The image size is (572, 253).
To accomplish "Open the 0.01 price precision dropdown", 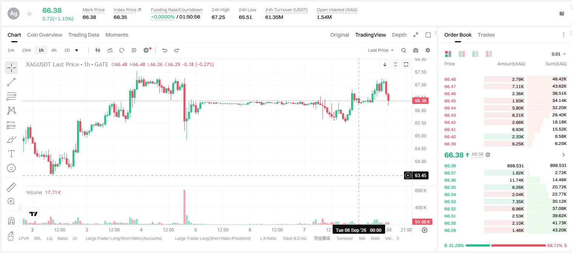I will pyautogui.click(x=559, y=54).
